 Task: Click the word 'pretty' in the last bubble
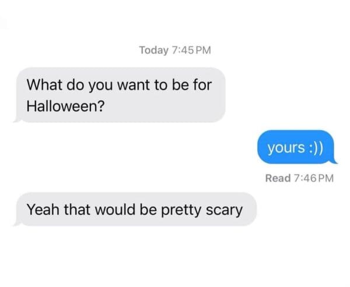[181, 210]
